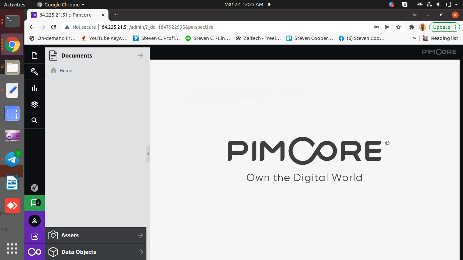Open Steven Cooper Trello bookmark

310,38
